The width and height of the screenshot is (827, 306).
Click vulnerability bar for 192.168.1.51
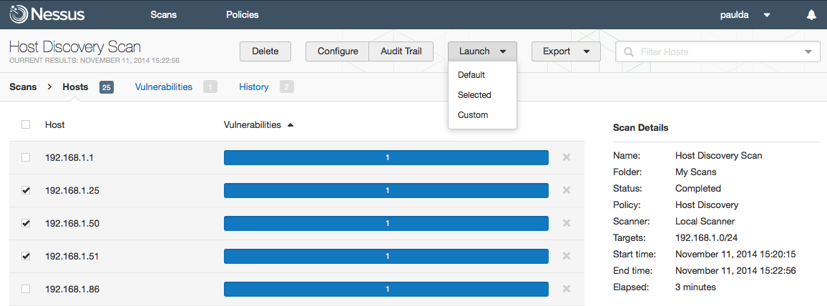click(386, 256)
